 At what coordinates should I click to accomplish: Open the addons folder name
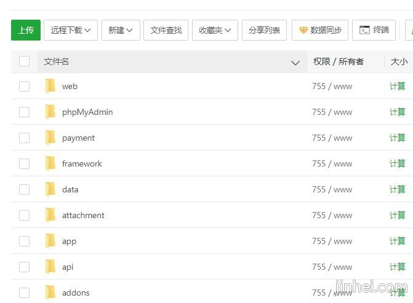[76, 293]
